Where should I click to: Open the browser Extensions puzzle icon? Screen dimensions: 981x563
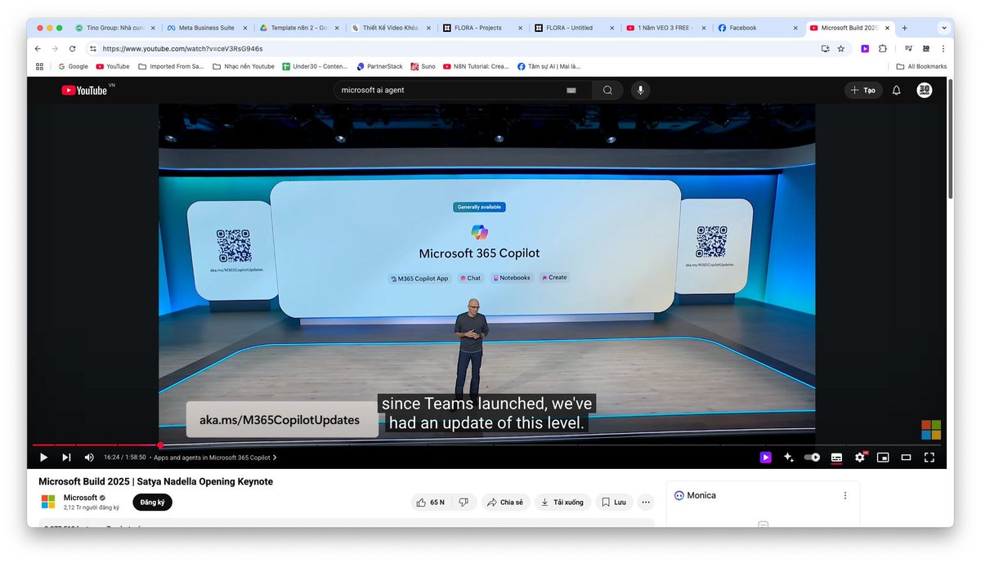883,48
